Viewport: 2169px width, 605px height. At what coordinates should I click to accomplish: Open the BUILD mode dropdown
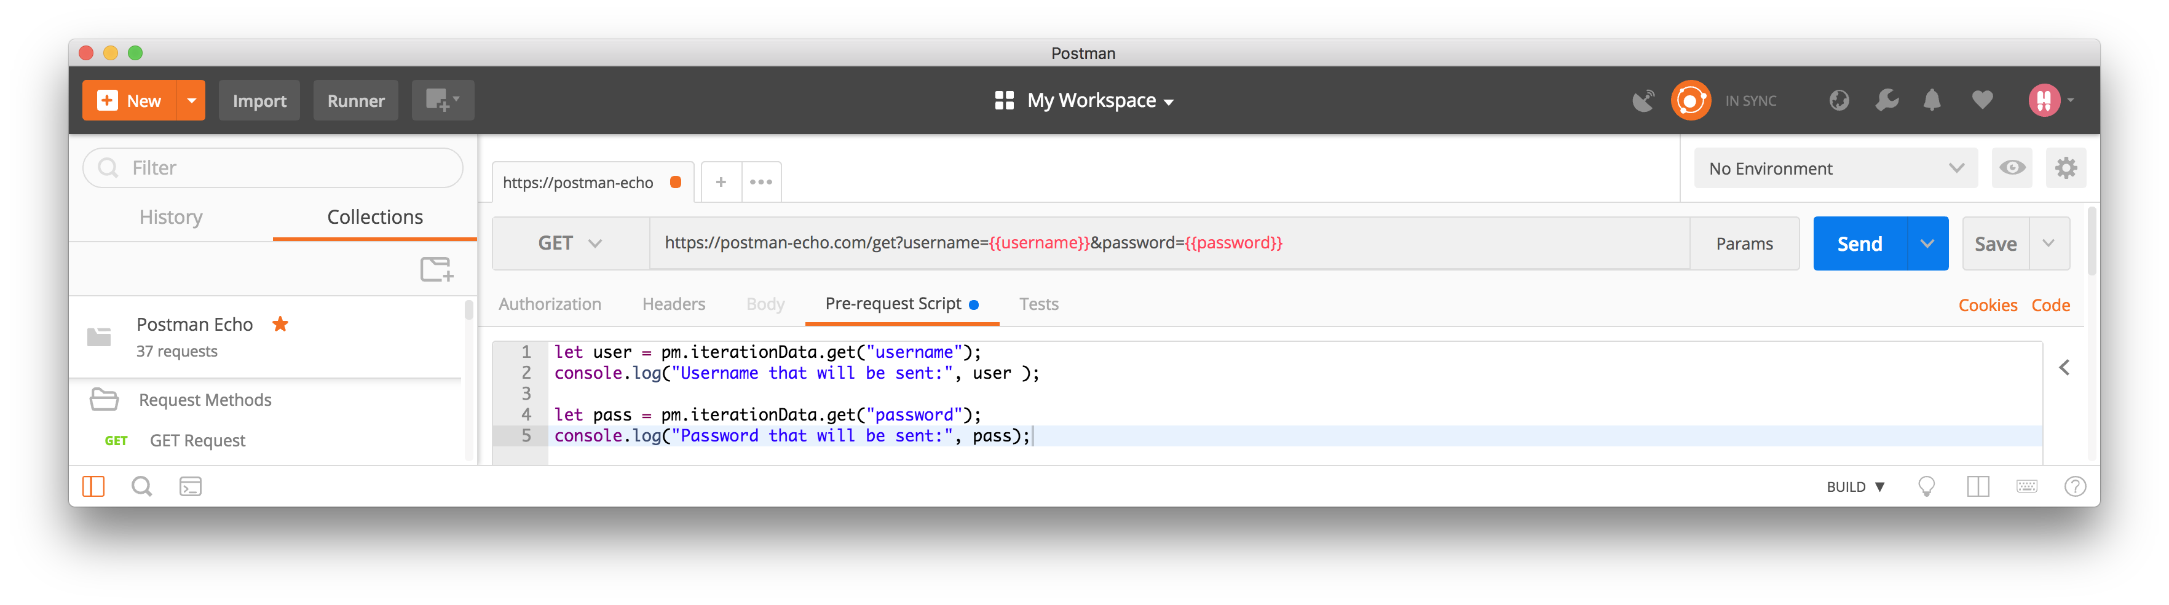[1856, 487]
